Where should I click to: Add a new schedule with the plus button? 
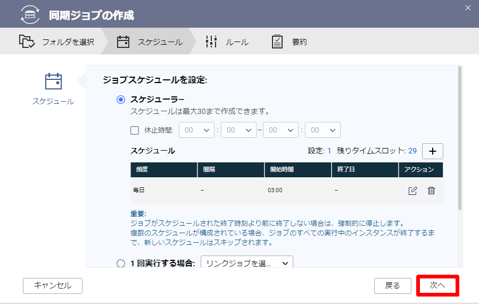point(433,151)
